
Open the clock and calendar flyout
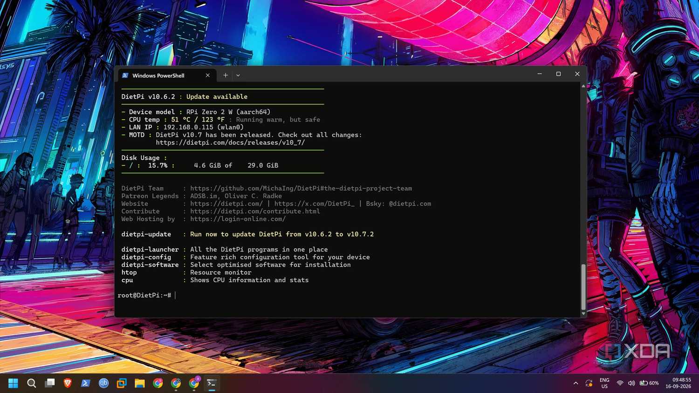point(678,383)
